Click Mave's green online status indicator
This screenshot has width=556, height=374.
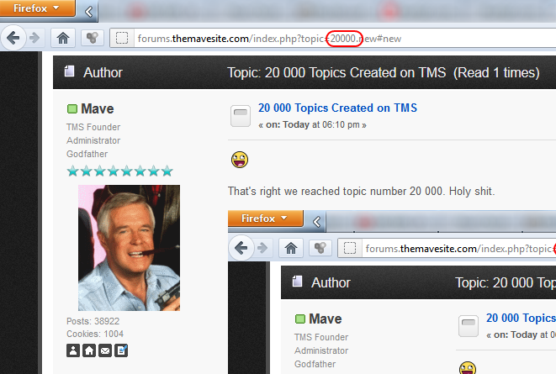click(71, 109)
